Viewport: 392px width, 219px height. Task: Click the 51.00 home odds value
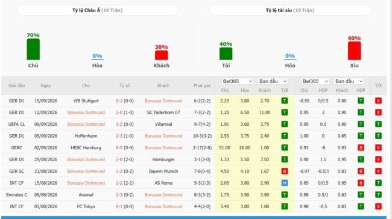click(x=224, y=147)
